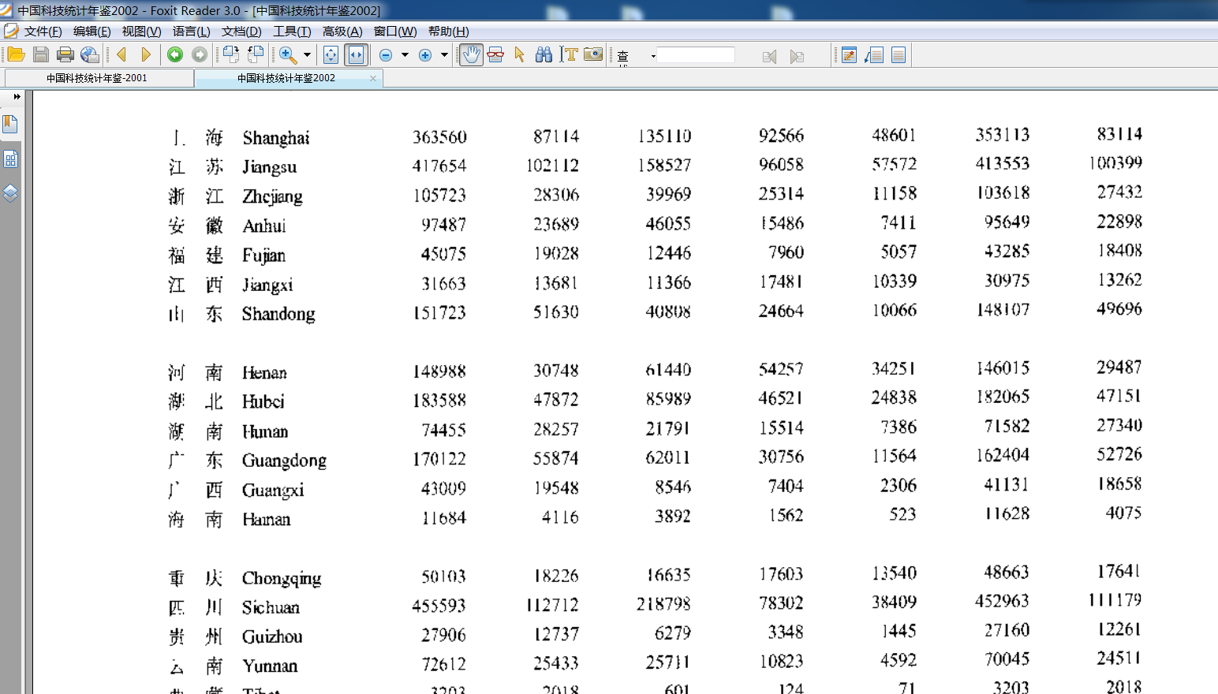
Task: Click the Zoom Out minus icon
Action: (386, 54)
